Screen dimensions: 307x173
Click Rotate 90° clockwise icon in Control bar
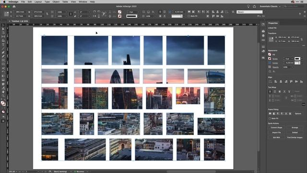[94, 12]
